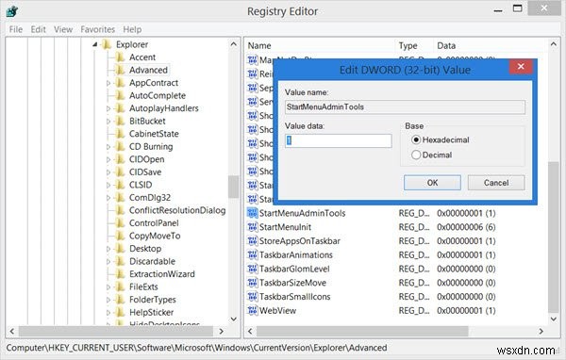Cancel the Edit DWORD dialog
Image resolution: width=566 pixels, height=360 pixels.
click(x=496, y=183)
